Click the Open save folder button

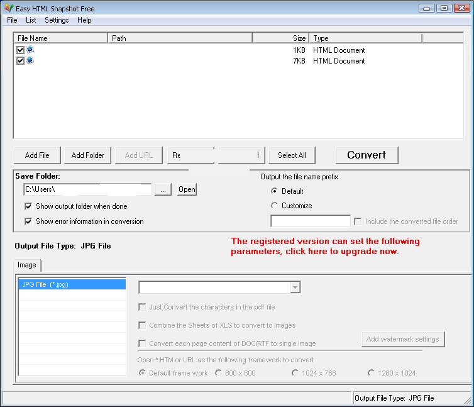[x=187, y=189]
